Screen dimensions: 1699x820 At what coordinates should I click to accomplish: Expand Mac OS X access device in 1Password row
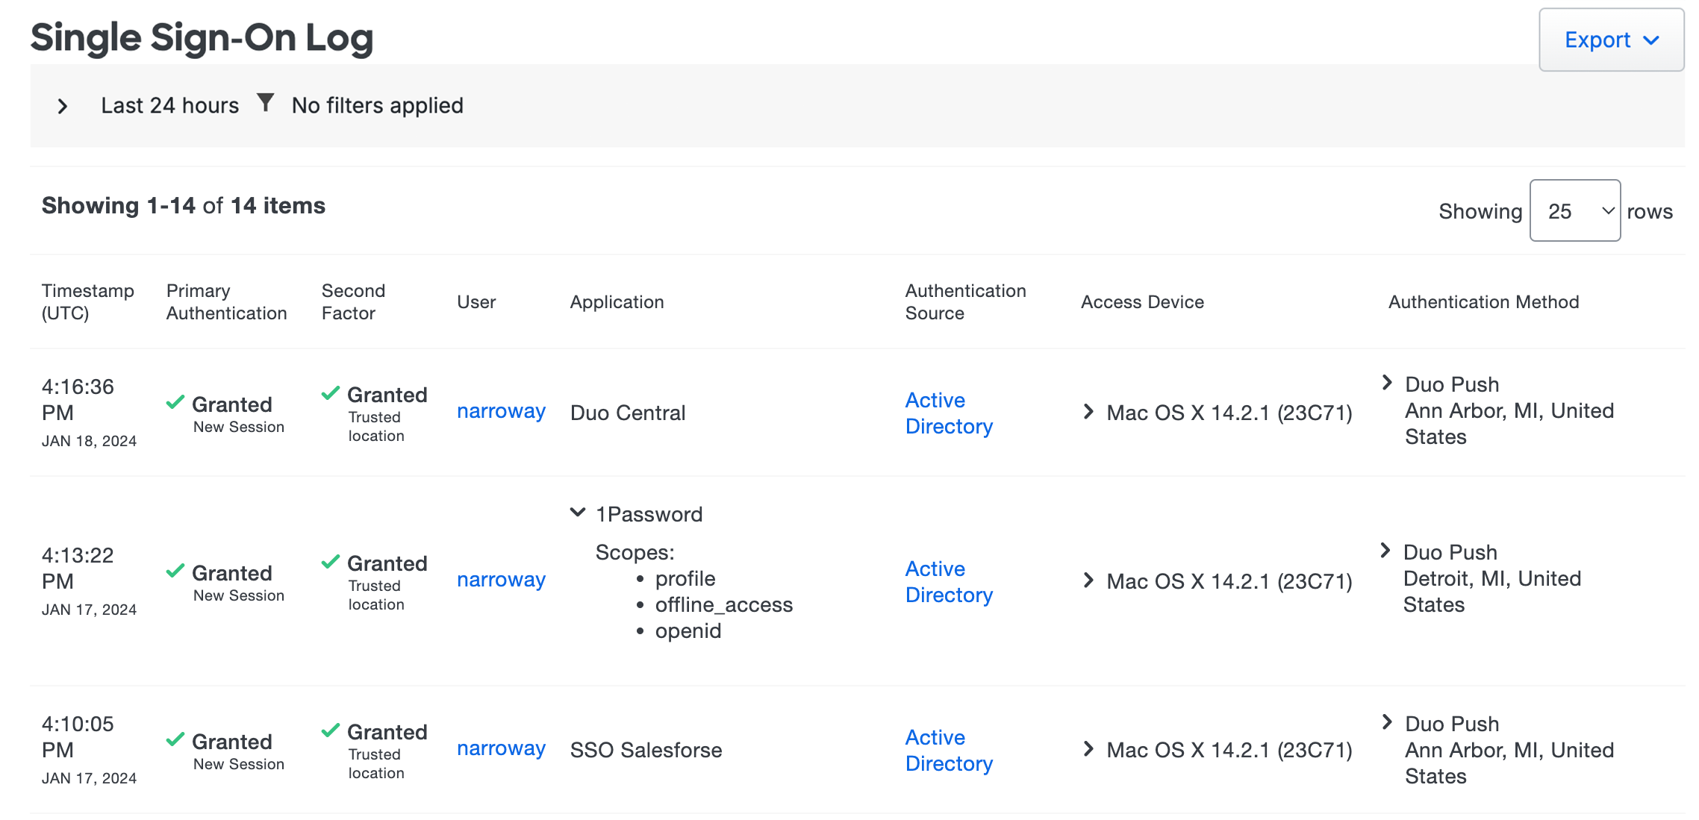(1088, 580)
